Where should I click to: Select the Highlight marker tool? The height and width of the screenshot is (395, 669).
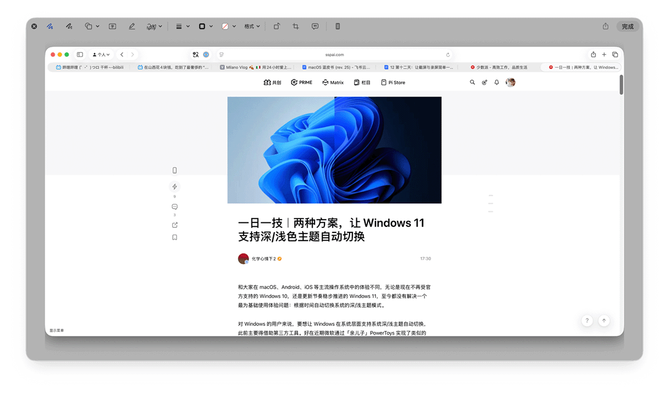132,26
